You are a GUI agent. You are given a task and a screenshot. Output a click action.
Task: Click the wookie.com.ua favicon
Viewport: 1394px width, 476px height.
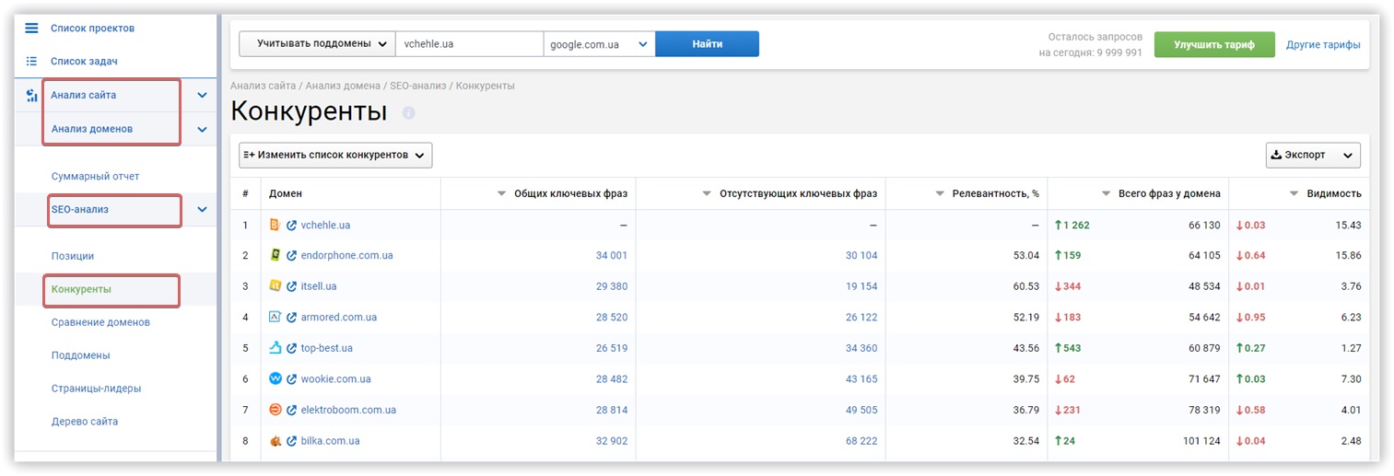point(275,378)
